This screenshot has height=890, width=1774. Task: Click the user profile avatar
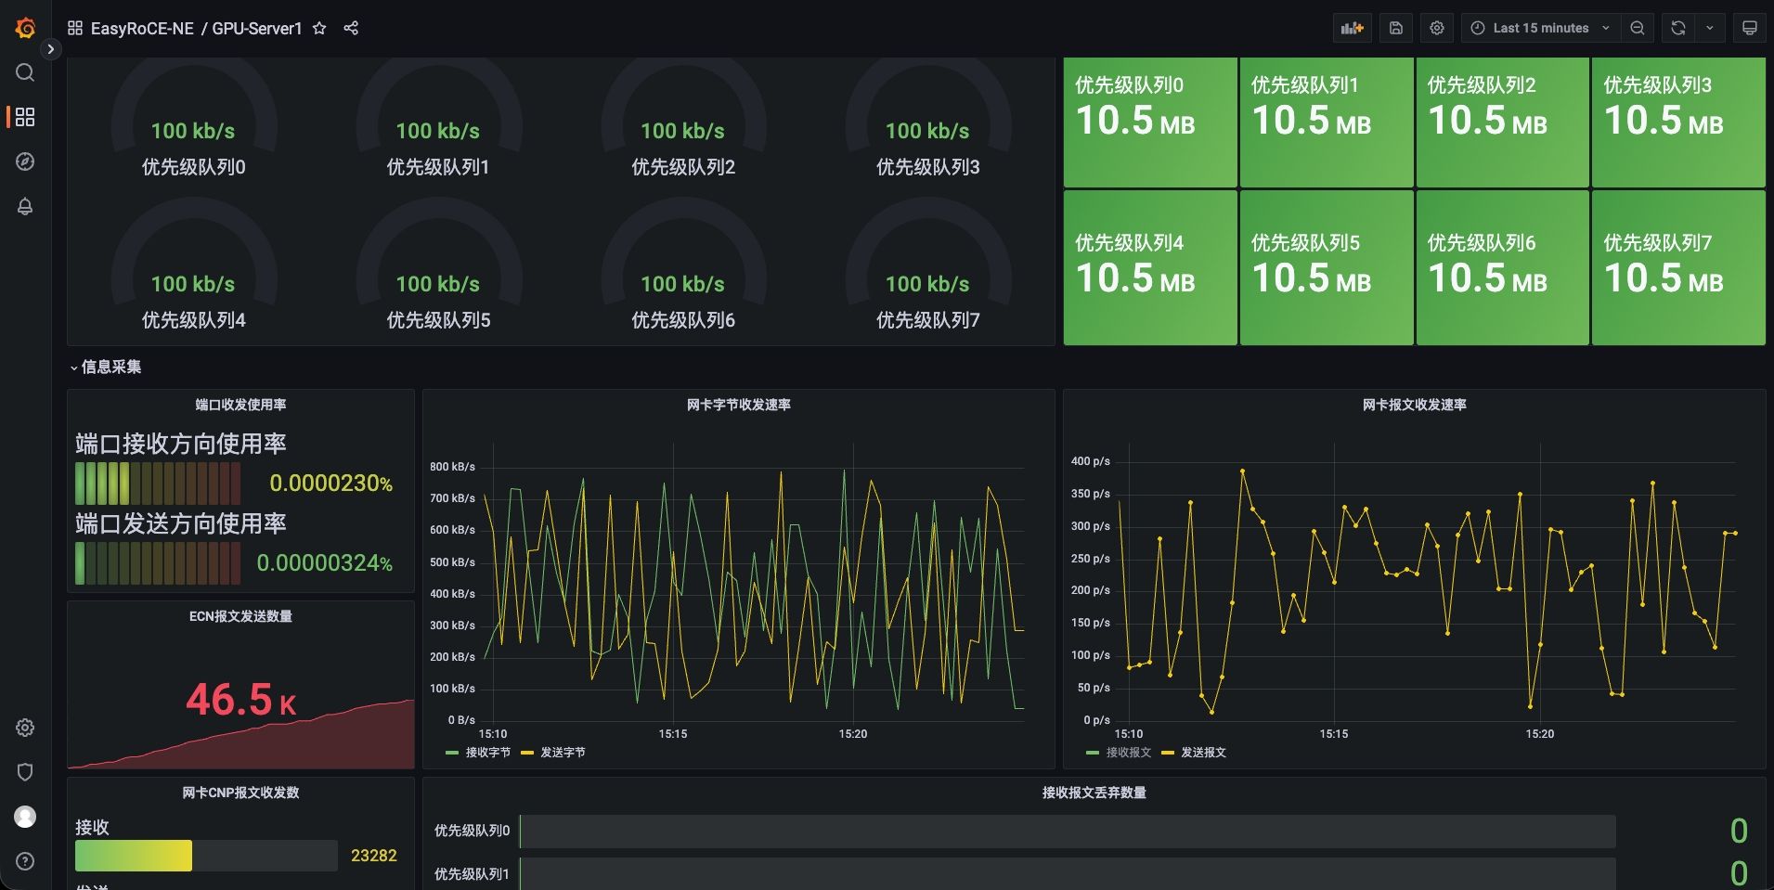[25, 817]
